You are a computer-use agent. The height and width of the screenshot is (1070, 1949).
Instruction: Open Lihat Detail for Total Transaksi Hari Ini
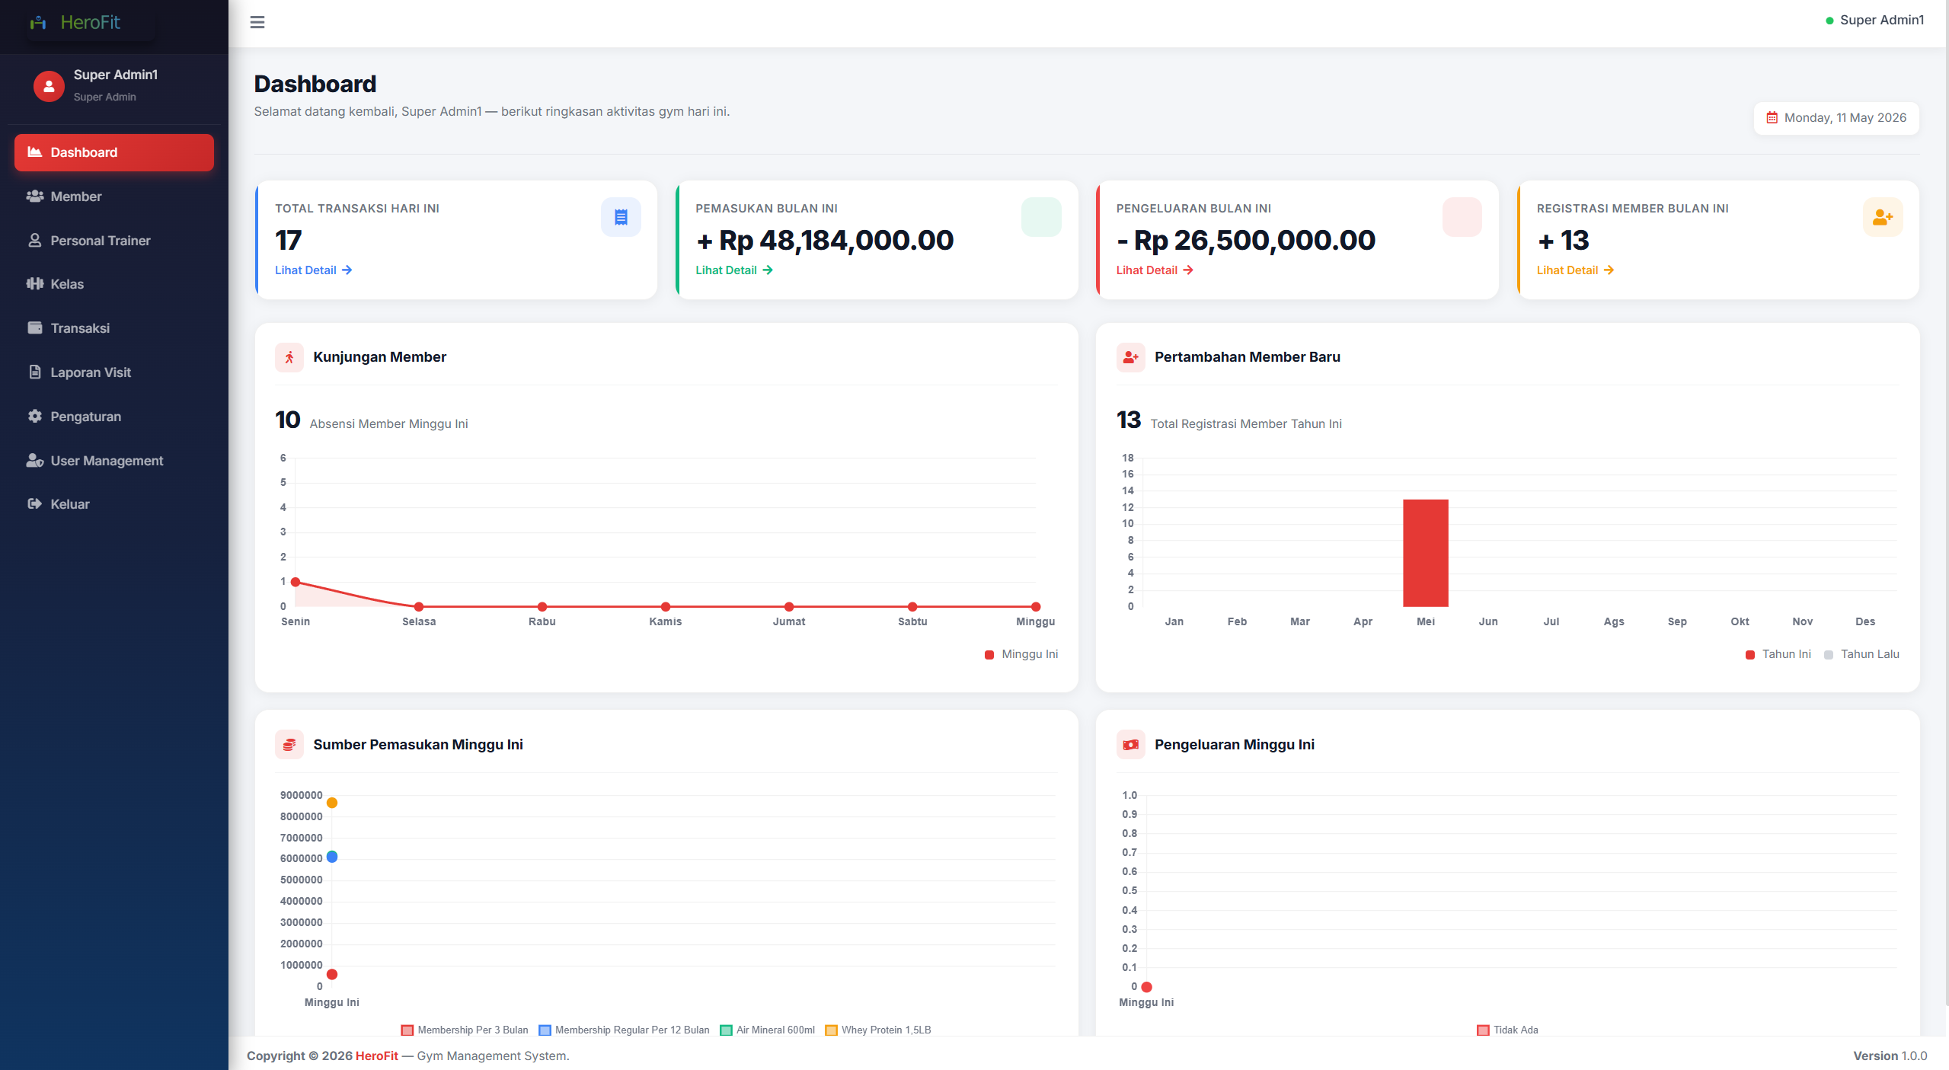tap(313, 270)
